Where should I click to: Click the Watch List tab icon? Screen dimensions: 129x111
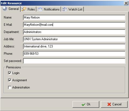tap(64, 9)
